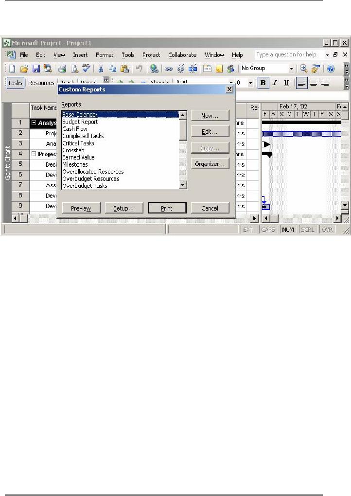Expand the Standard toolbar options chevron
Image resolution: width=351 pixels, height=496 pixels.
[347, 69]
